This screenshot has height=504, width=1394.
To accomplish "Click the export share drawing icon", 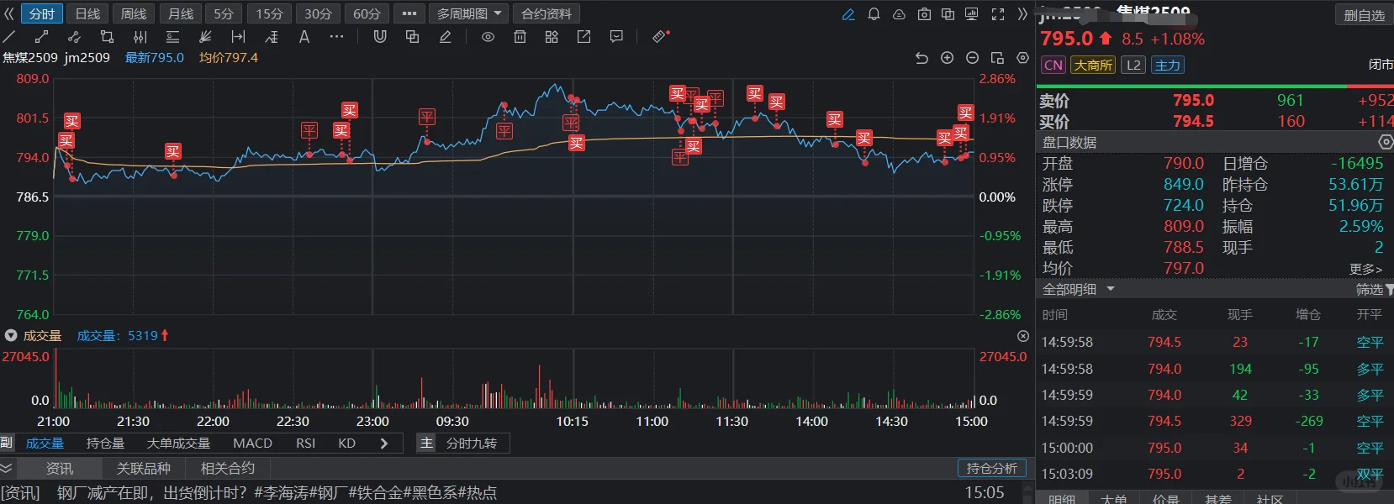I will [x=583, y=37].
